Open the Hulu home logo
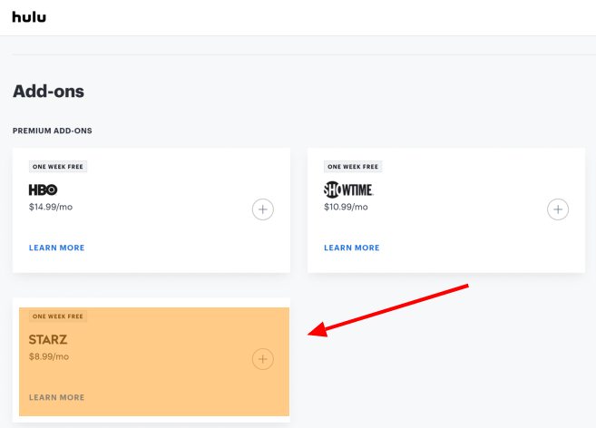This screenshot has height=428, width=596. point(29,16)
